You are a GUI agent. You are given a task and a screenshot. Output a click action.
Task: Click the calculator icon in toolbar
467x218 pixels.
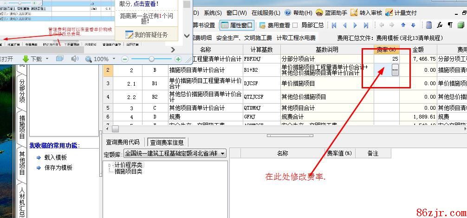[x=429, y=25]
